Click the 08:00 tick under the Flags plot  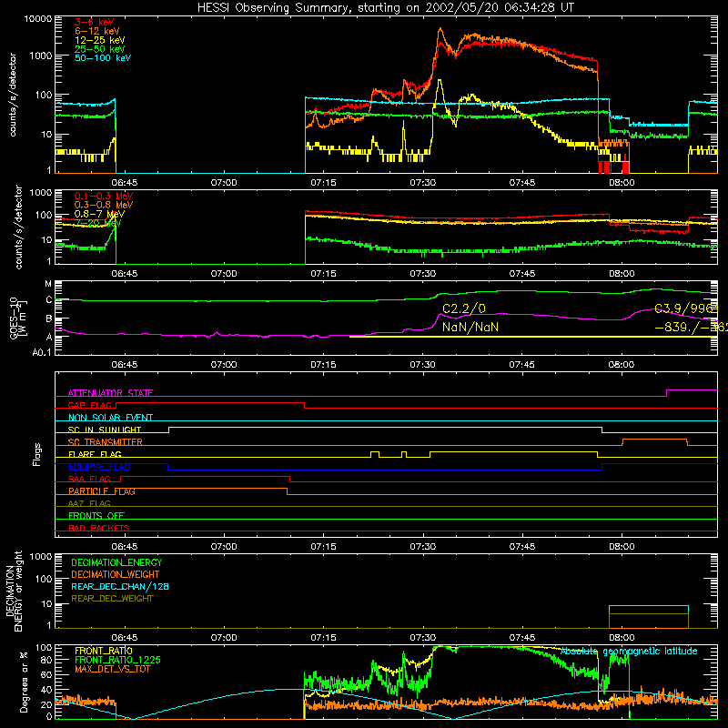622,547
